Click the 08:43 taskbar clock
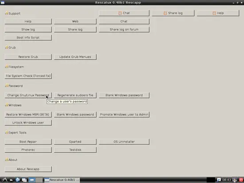The width and height of the screenshot is (244, 183). [226, 180]
